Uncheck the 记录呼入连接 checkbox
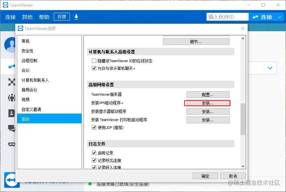The height and width of the screenshot is (192, 286). 94,167
